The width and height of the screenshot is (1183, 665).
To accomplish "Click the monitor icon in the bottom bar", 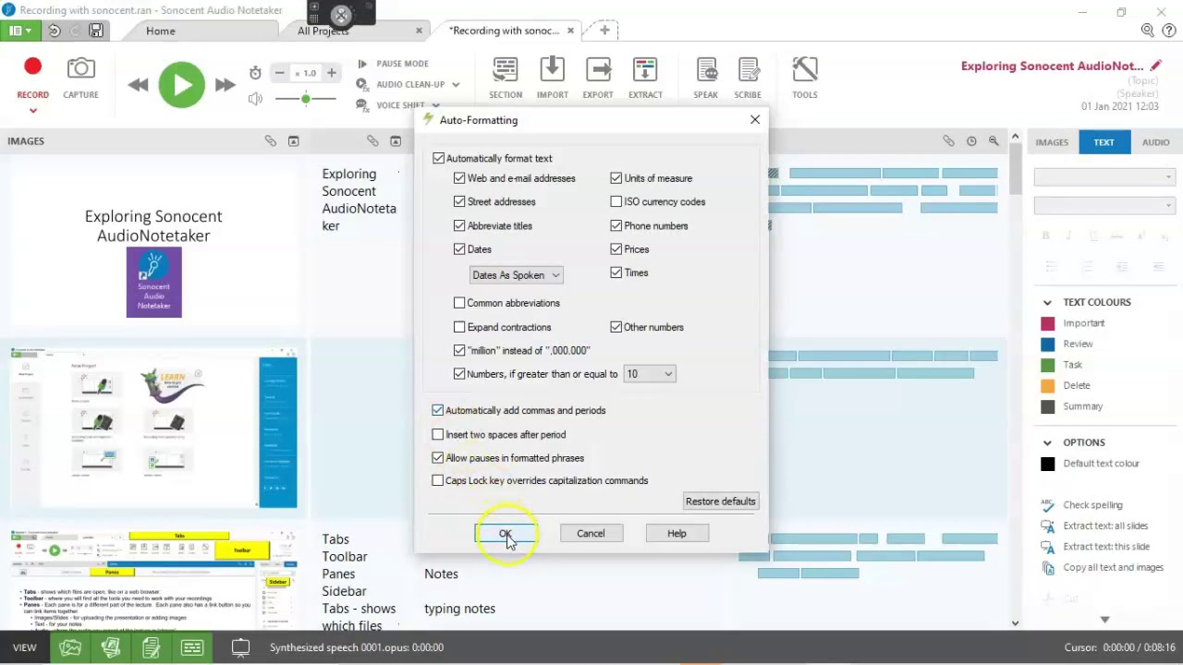I will pyautogui.click(x=240, y=647).
